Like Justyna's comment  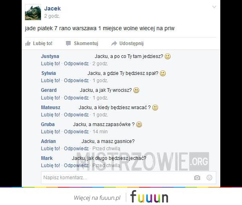point(50,64)
